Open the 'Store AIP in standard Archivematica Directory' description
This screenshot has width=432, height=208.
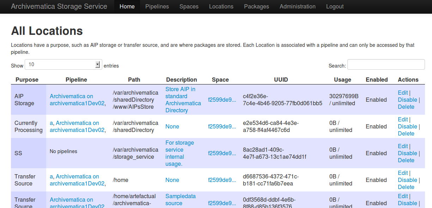183,100
